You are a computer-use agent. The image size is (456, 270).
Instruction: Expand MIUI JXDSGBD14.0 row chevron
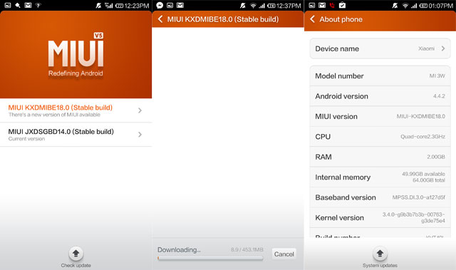[140, 135]
